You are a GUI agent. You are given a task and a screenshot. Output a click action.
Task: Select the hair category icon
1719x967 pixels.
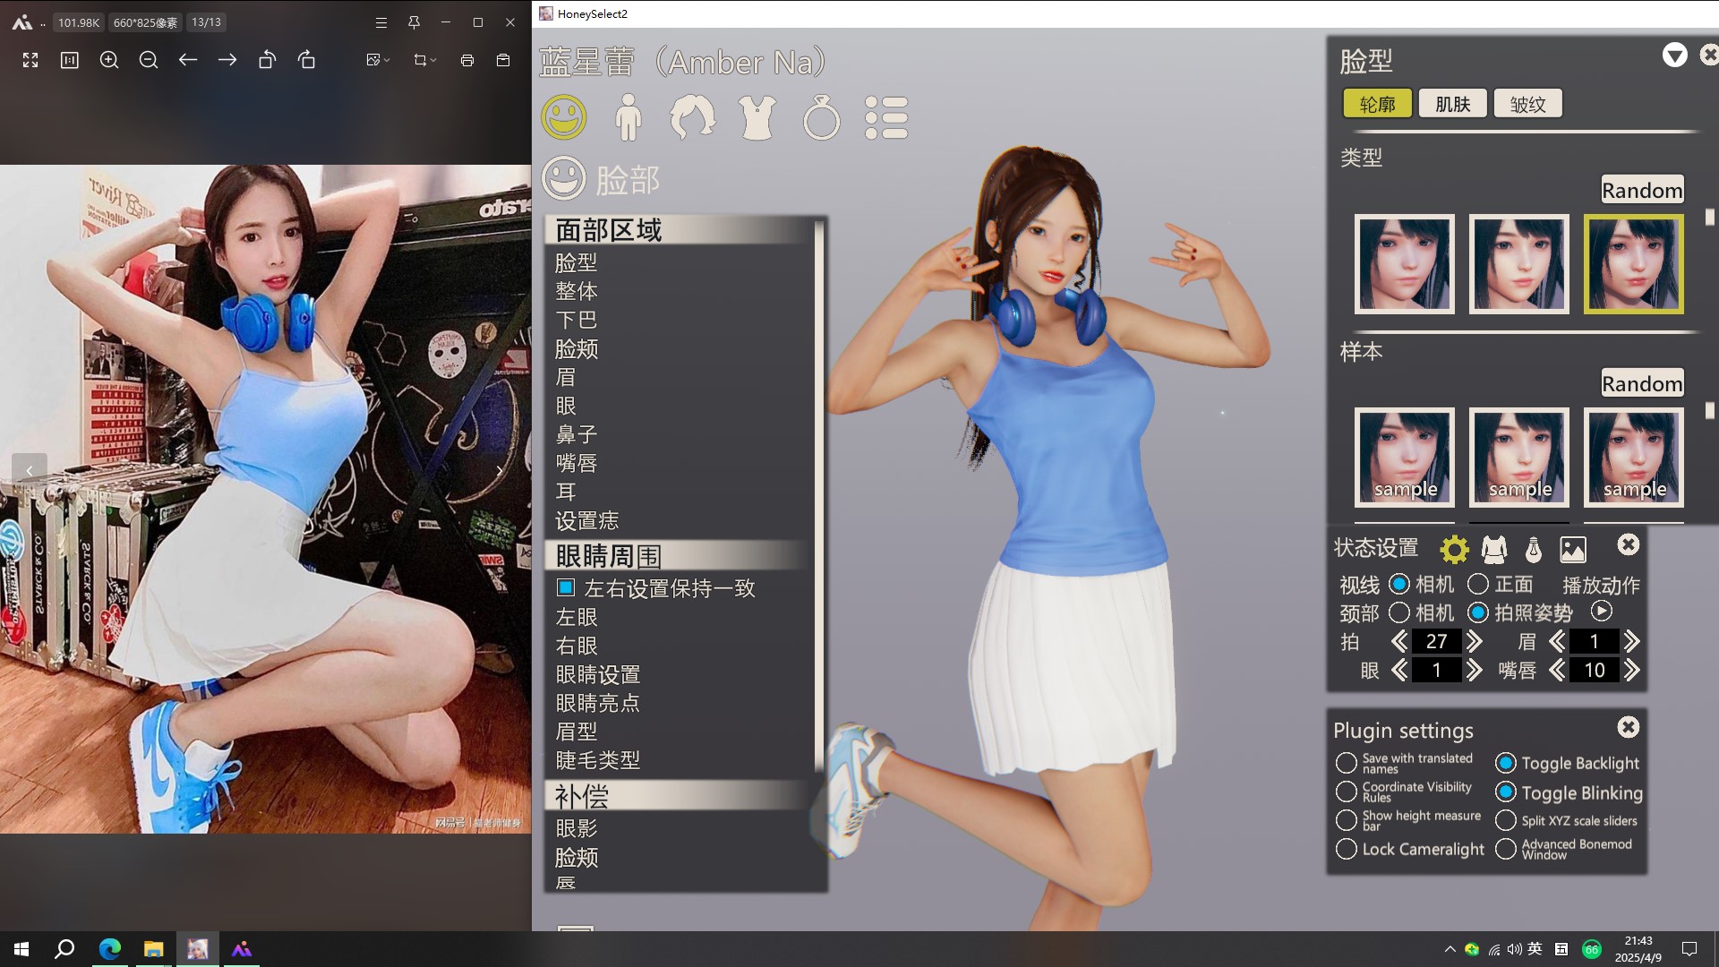(692, 117)
